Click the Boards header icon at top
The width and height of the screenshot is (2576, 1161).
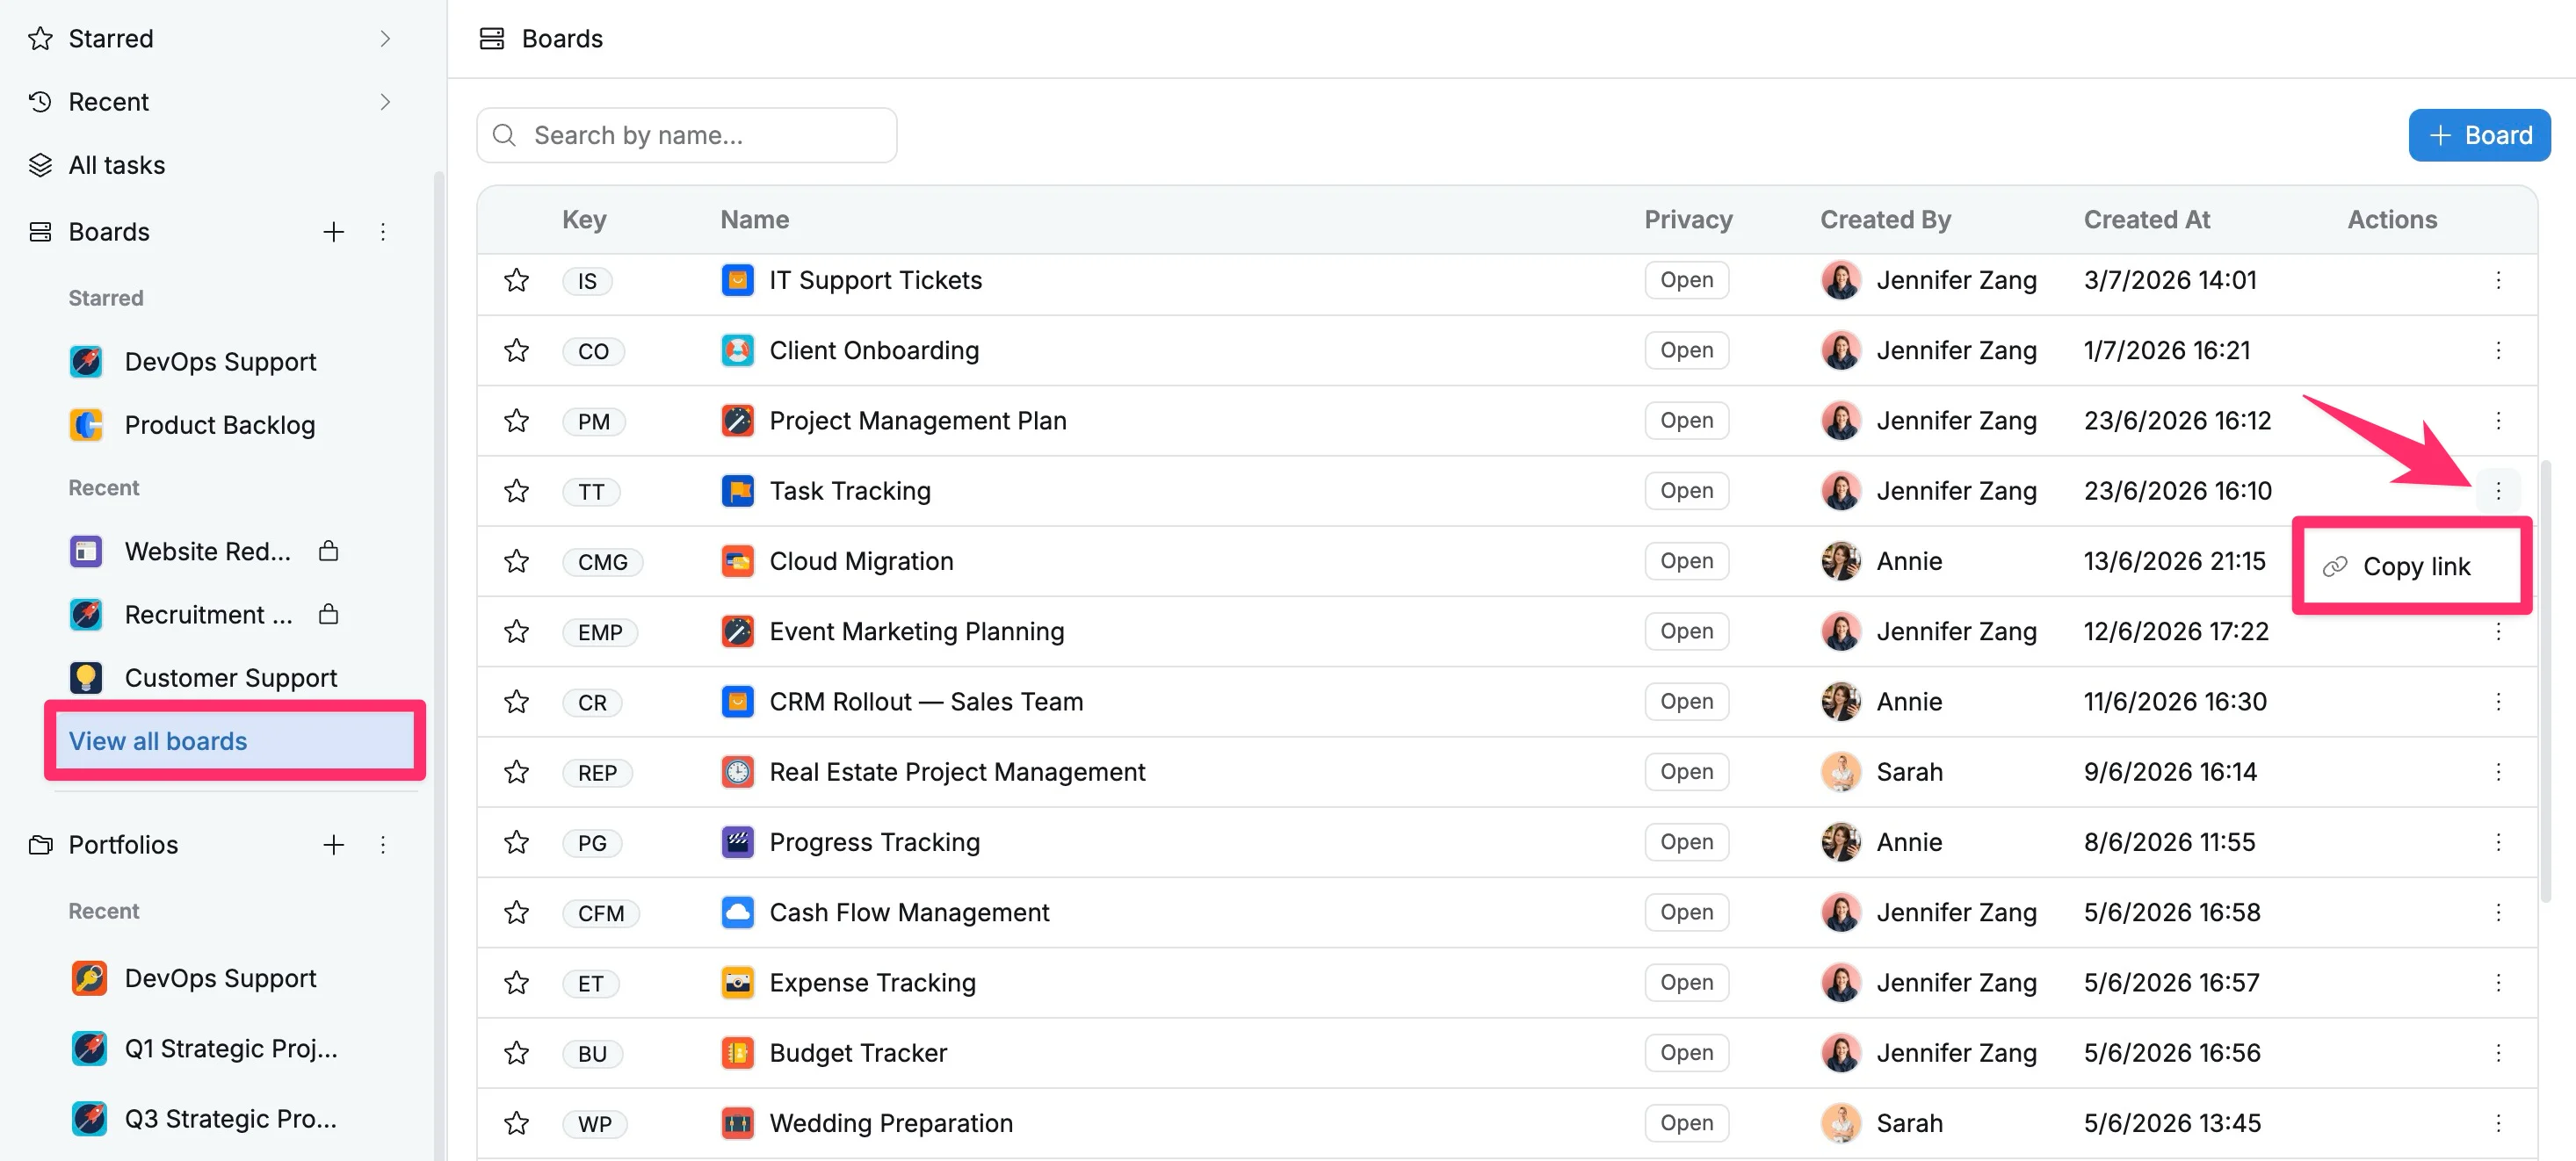491,38
